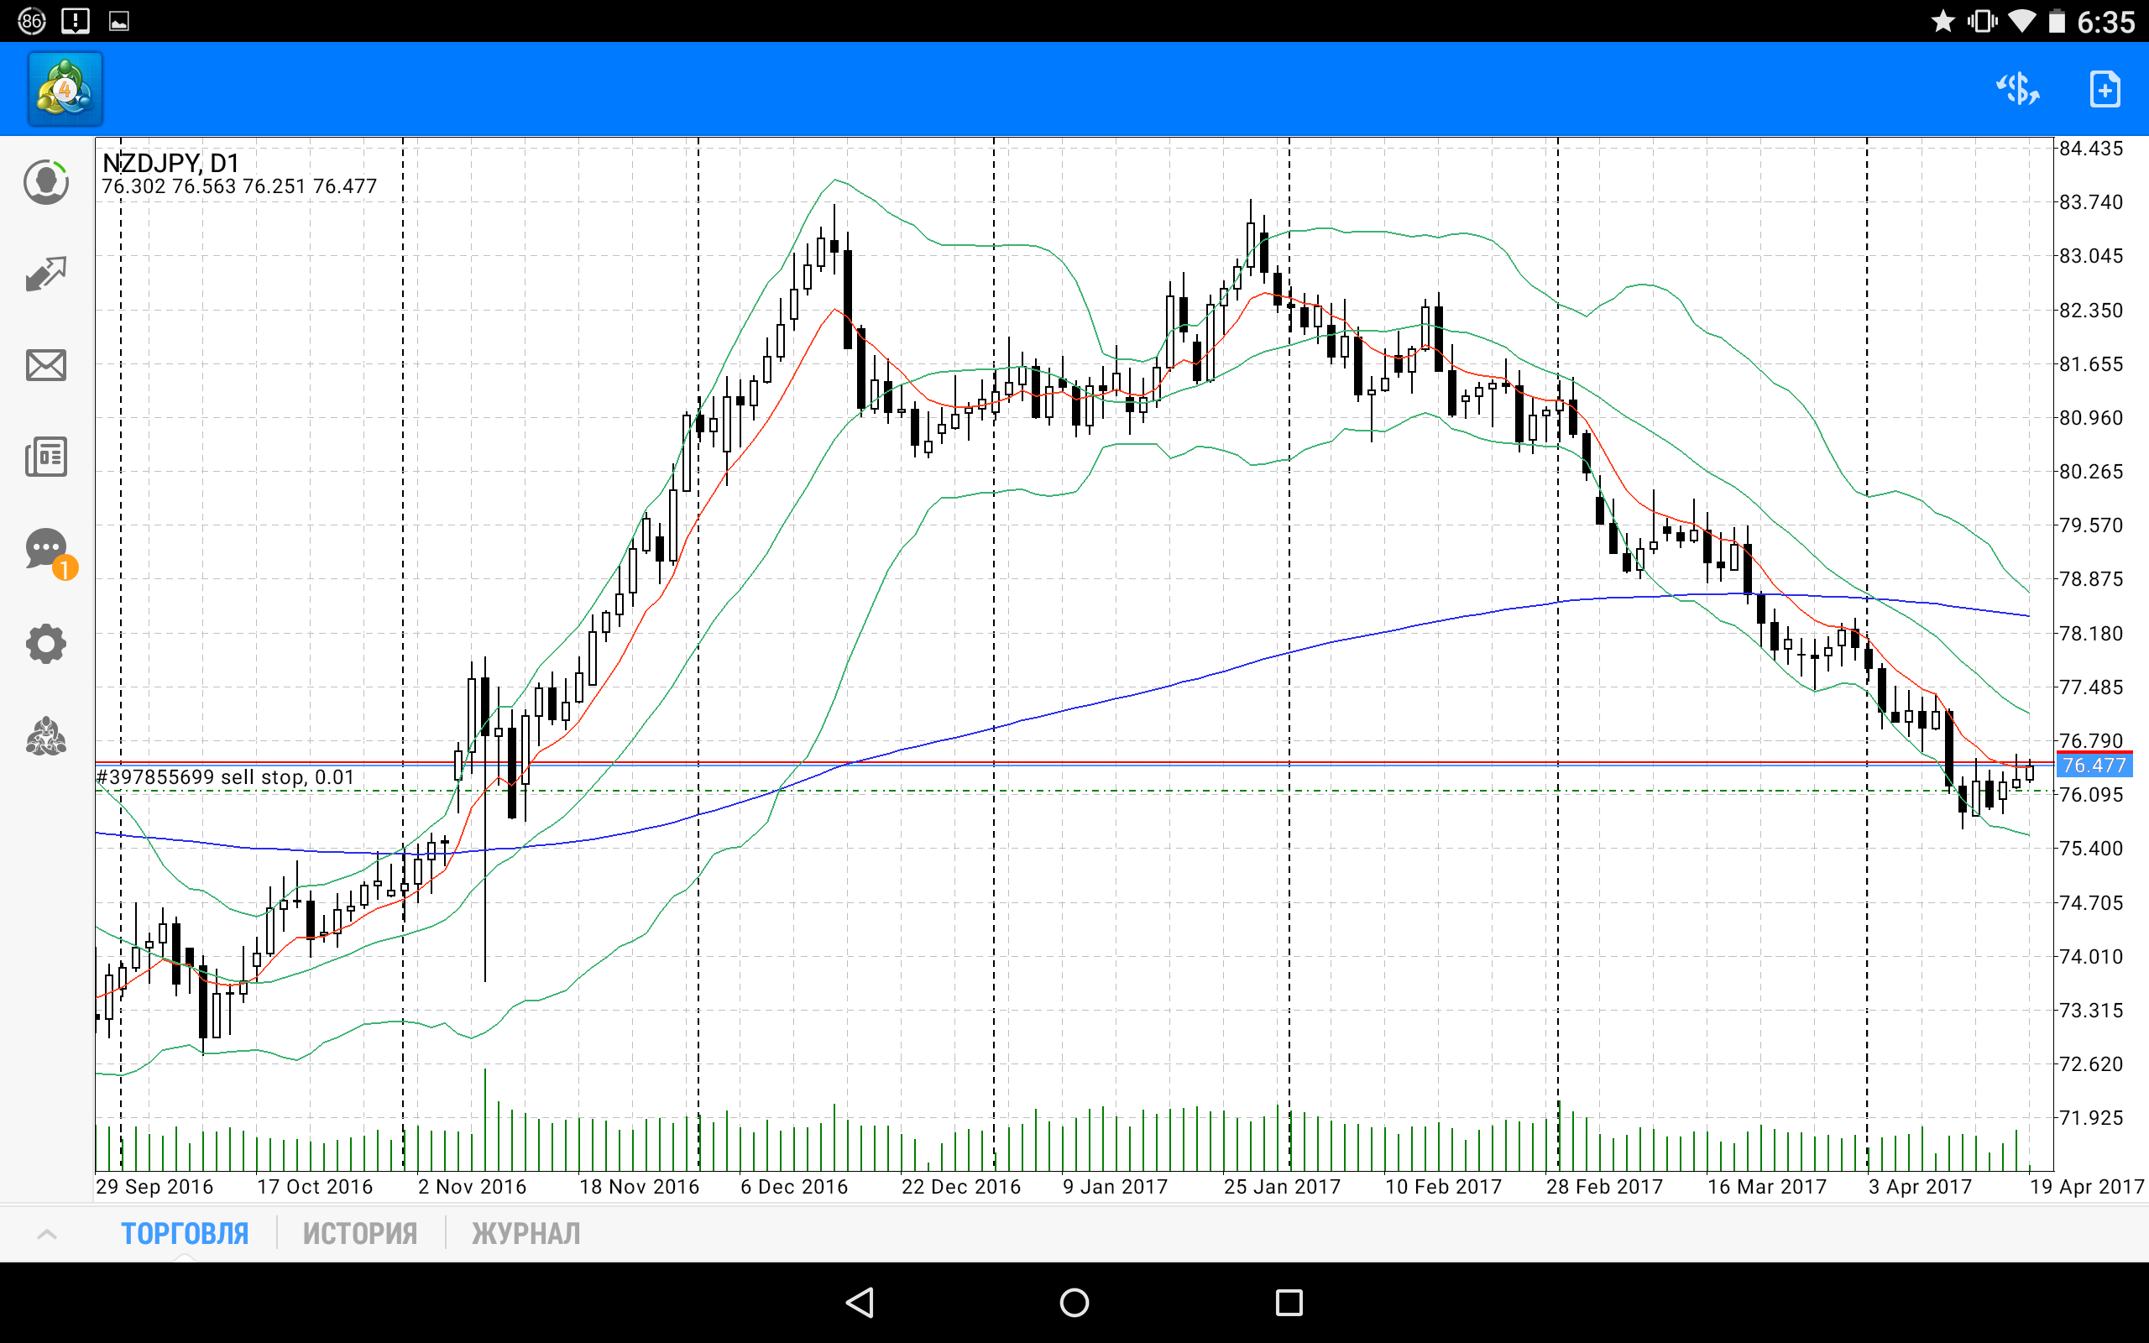
Task: Expand the bottom panel with chevron
Action: [x=47, y=1234]
